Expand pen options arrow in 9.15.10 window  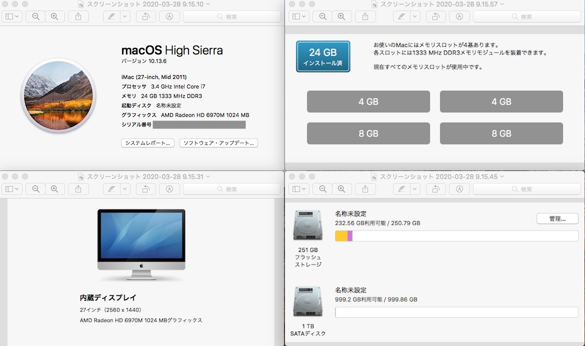tap(125, 16)
